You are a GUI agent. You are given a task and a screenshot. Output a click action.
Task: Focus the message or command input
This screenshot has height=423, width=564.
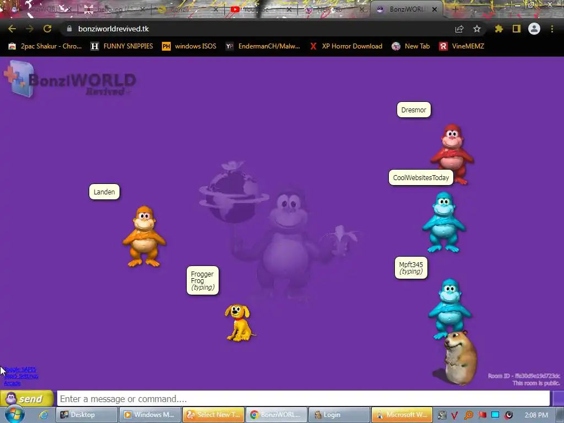click(x=303, y=399)
